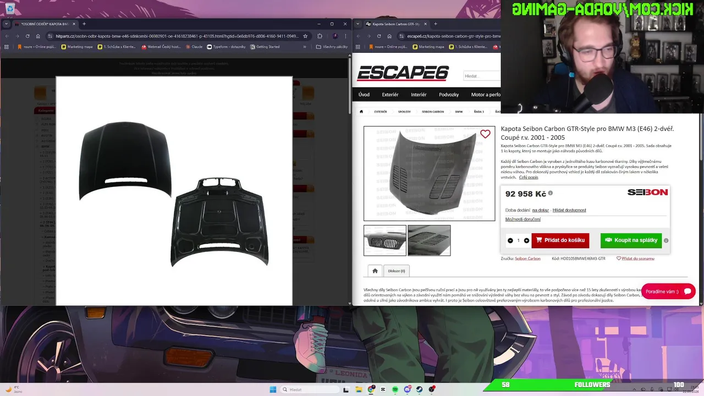Open extensions in hitparts browser window
The image size is (704, 396).
[320, 36]
